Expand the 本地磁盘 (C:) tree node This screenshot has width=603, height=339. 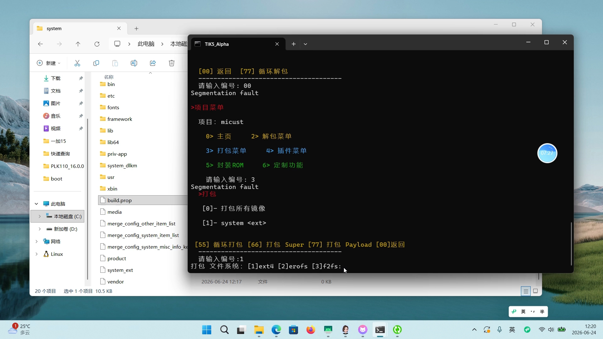click(40, 216)
